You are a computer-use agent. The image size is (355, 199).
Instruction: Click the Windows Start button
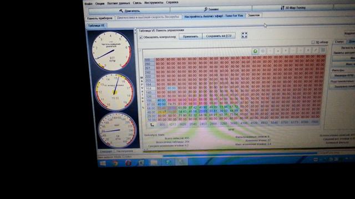tap(103, 163)
